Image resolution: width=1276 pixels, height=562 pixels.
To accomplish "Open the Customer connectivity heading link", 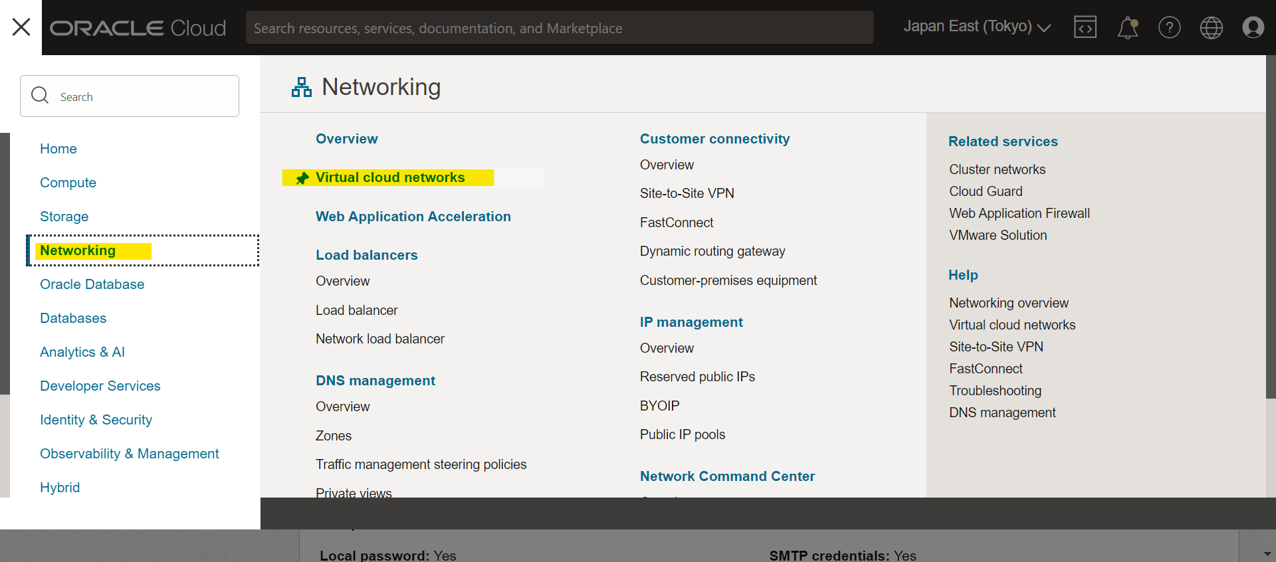I will tap(715, 139).
